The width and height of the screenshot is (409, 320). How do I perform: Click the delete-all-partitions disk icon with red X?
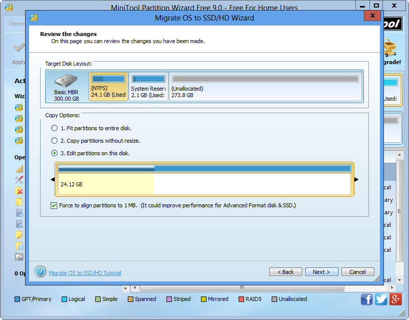[19, 191]
